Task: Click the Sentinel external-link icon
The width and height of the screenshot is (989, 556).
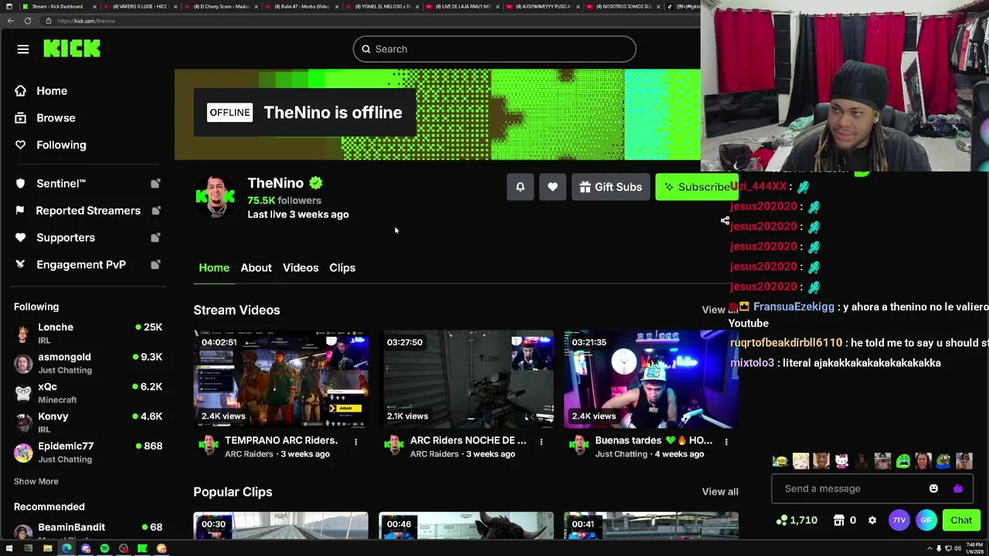Action: tap(155, 183)
